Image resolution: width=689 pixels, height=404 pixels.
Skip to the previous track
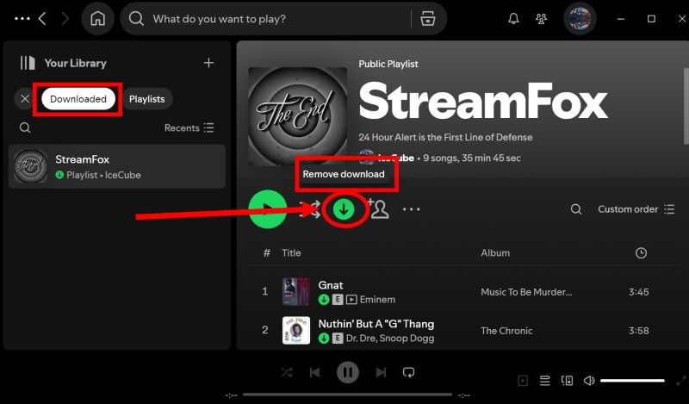pyautogui.click(x=314, y=373)
